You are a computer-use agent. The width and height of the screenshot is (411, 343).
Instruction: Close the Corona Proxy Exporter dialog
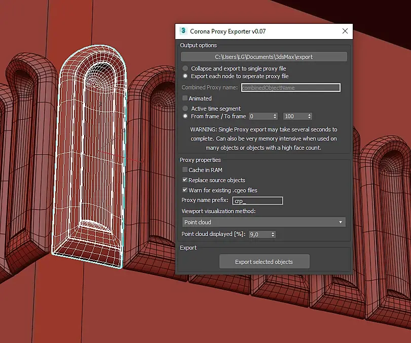pyautogui.click(x=345, y=31)
